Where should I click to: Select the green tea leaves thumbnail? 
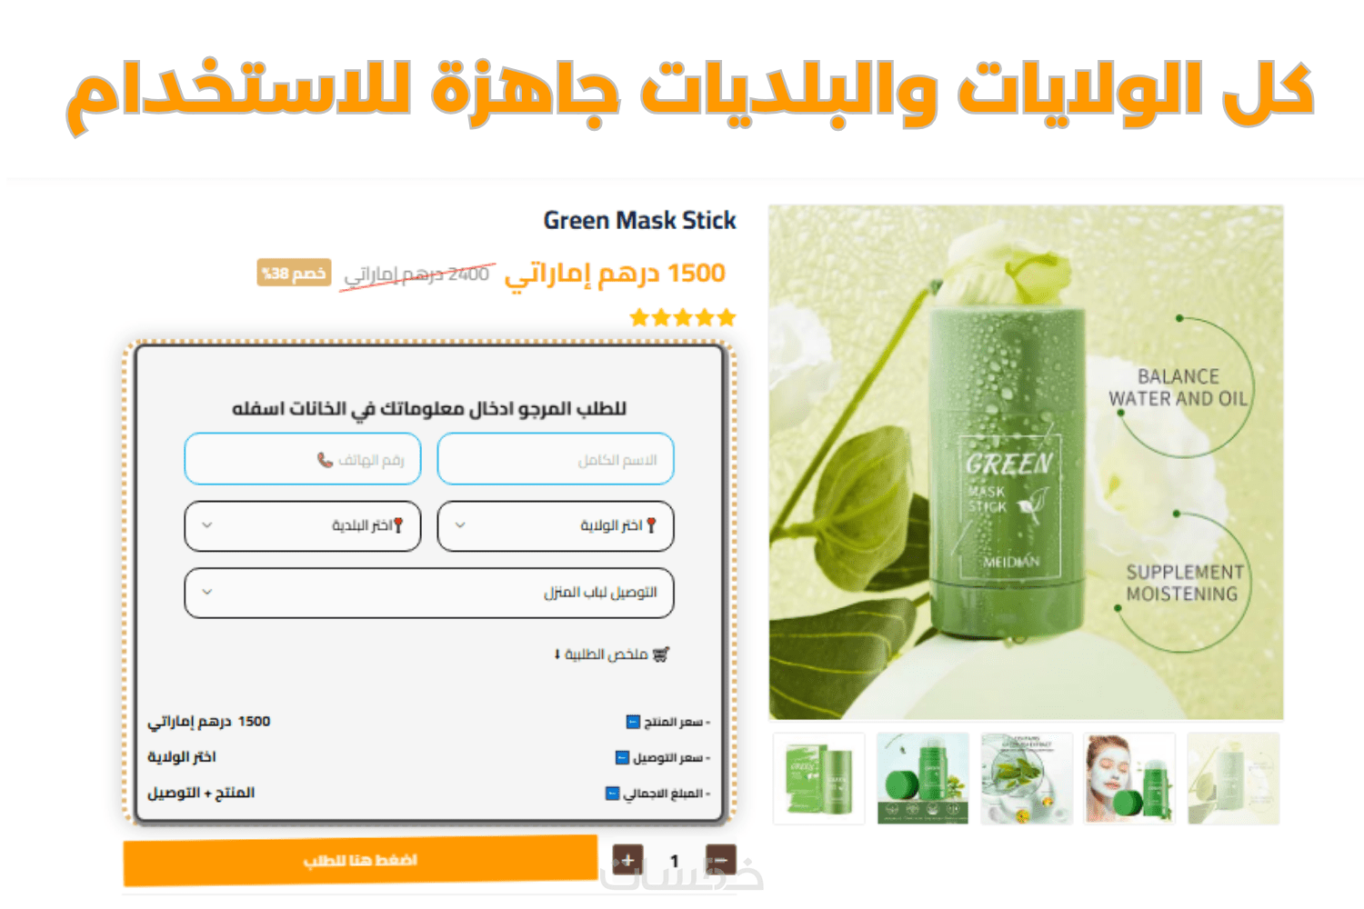coord(1027,779)
